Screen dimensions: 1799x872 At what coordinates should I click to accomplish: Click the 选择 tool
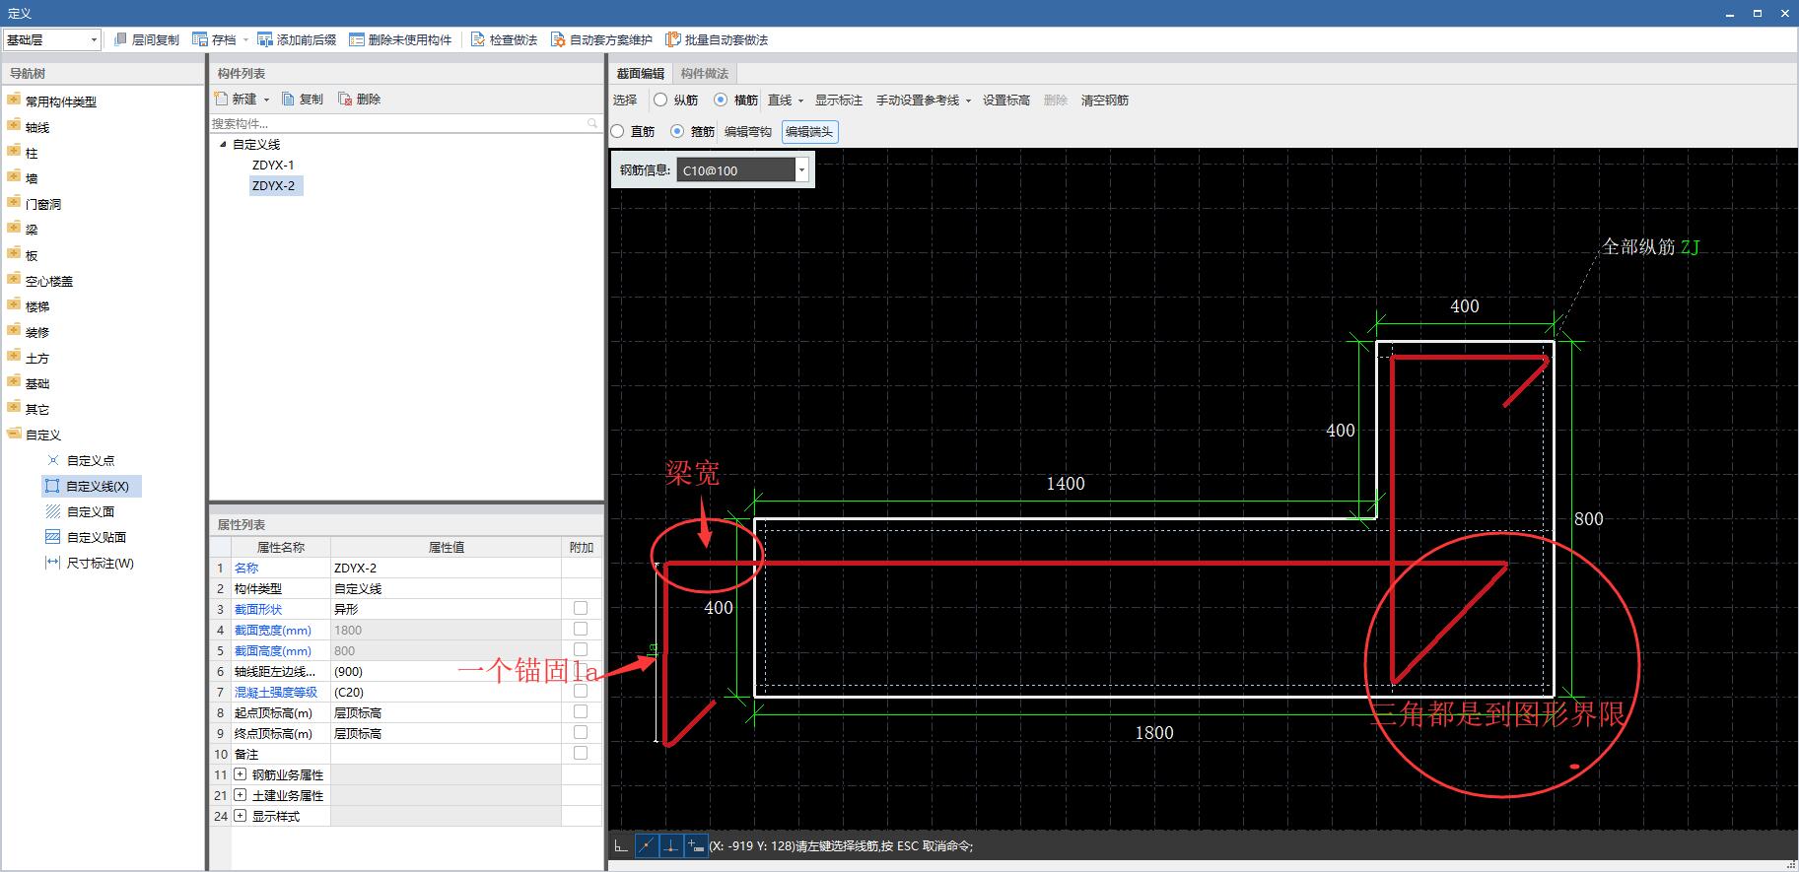click(x=625, y=100)
